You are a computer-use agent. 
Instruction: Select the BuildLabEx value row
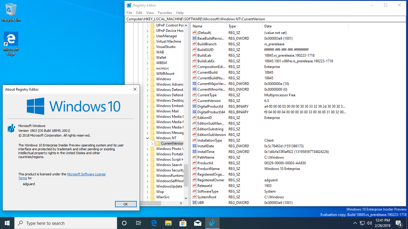(x=269, y=61)
